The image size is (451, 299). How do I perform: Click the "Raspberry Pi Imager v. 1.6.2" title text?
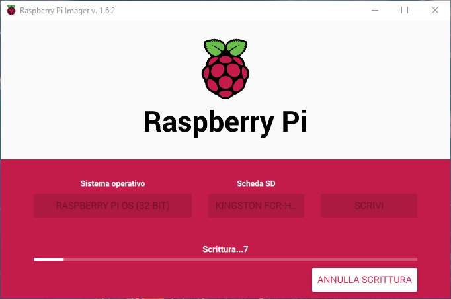(x=67, y=11)
